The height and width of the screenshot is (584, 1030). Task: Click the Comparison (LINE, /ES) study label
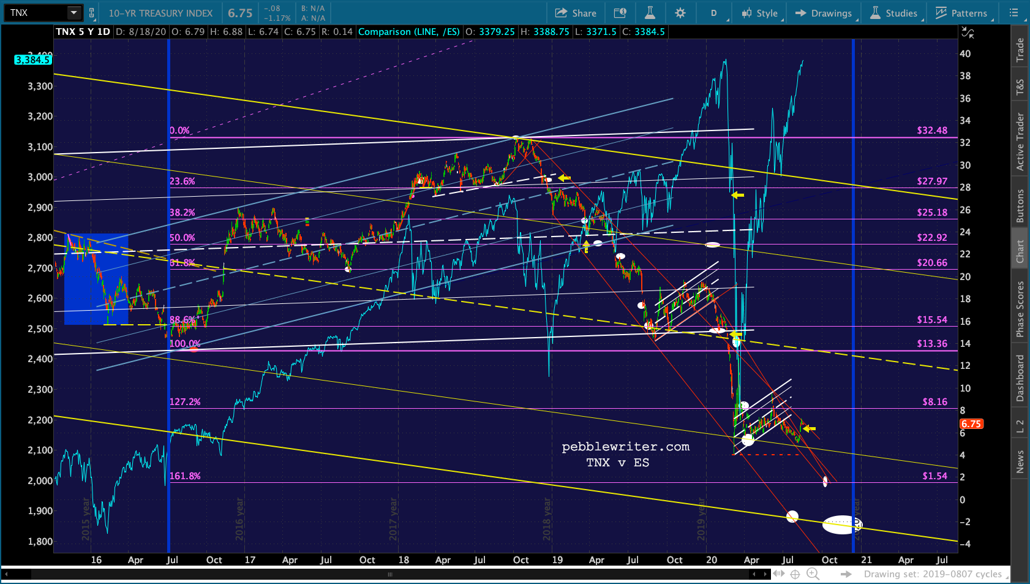[x=409, y=31]
